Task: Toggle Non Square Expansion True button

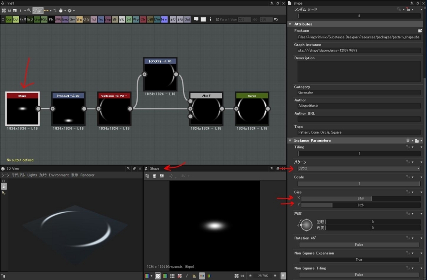Action: (359, 260)
